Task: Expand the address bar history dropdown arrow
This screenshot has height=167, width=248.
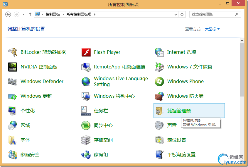Action: 176,15
